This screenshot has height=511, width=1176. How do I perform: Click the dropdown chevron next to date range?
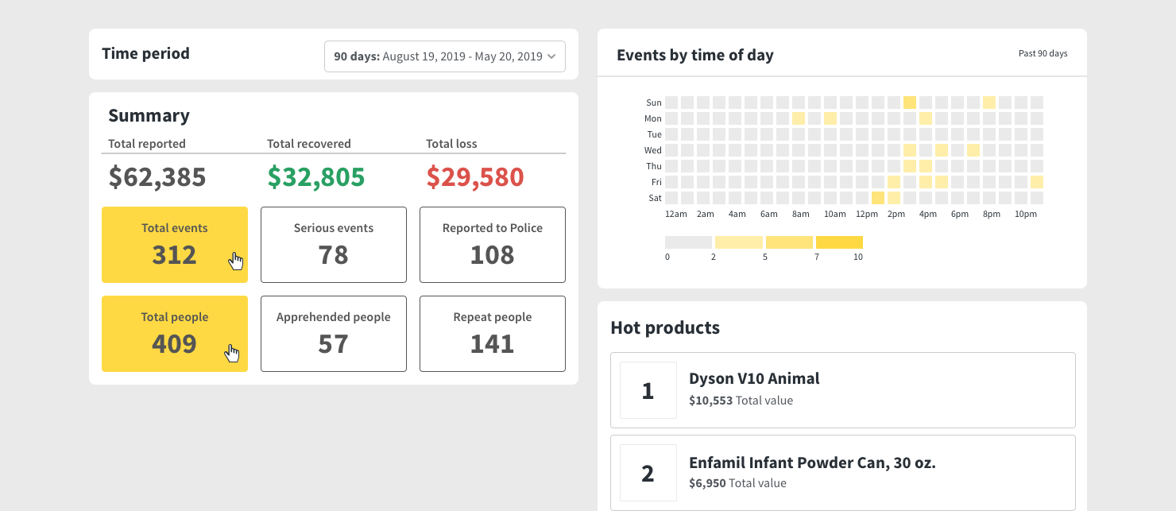point(550,56)
